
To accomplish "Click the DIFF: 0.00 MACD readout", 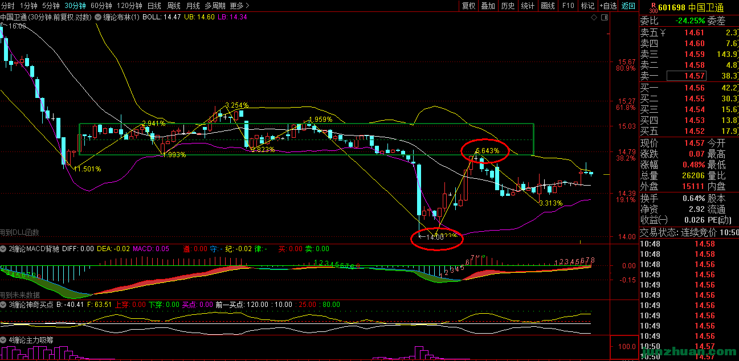I will point(78,249).
